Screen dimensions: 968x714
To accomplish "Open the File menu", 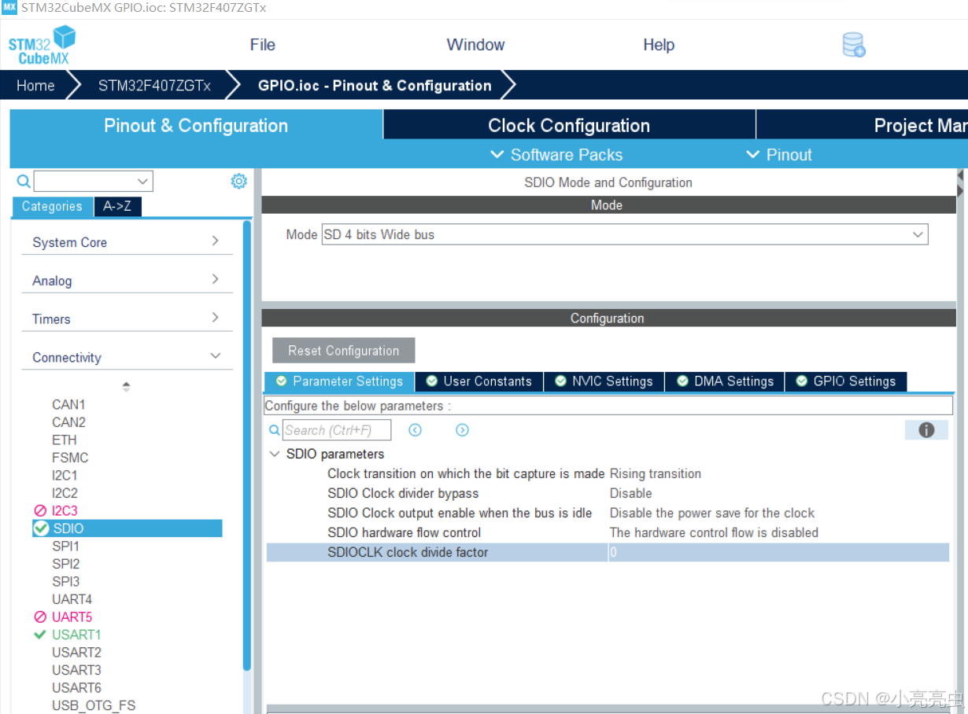I will click(262, 45).
